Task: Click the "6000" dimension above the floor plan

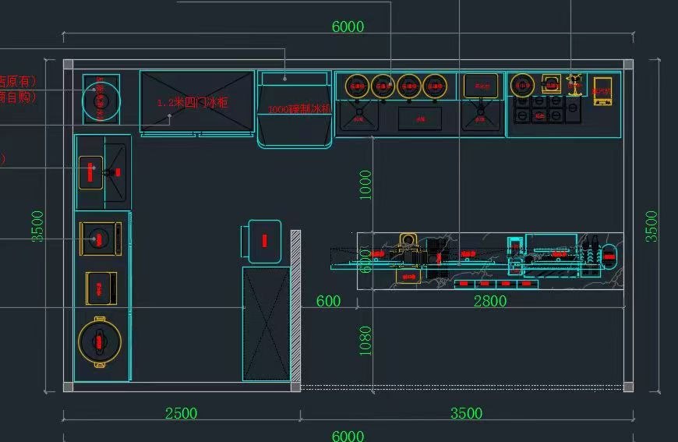Action: tap(348, 27)
